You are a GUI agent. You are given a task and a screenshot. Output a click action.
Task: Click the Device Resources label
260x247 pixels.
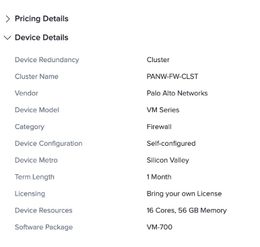coord(44,211)
